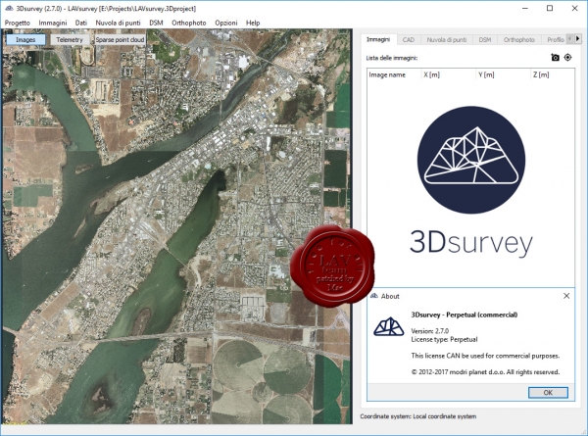Switch to the DSM tab
588x436 pixels.
point(484,40)
